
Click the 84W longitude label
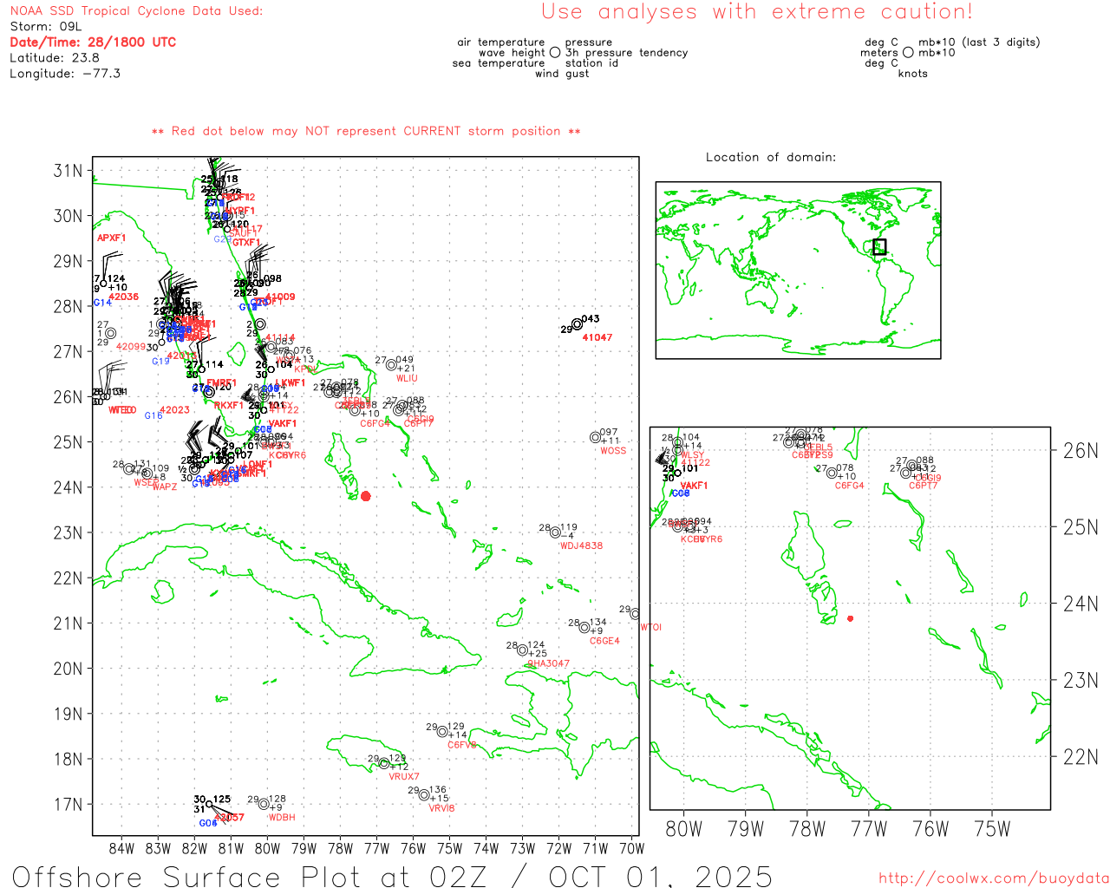tap(121, 848)
